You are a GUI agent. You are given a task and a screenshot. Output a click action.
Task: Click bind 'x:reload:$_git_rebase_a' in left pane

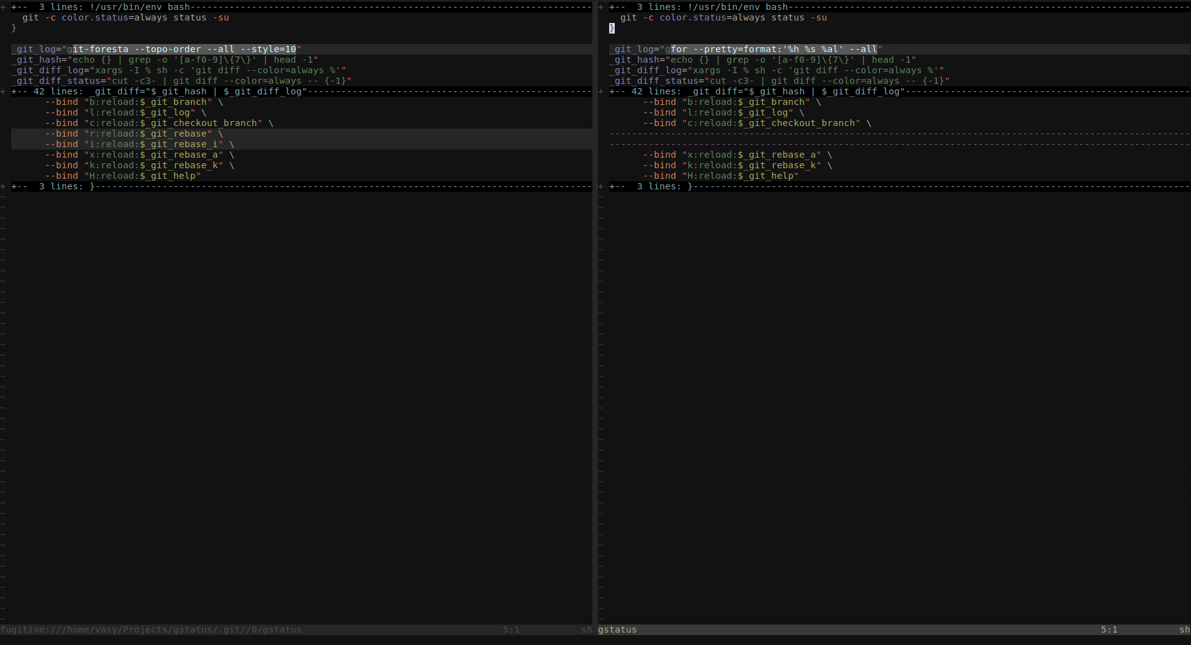[140, 155]
